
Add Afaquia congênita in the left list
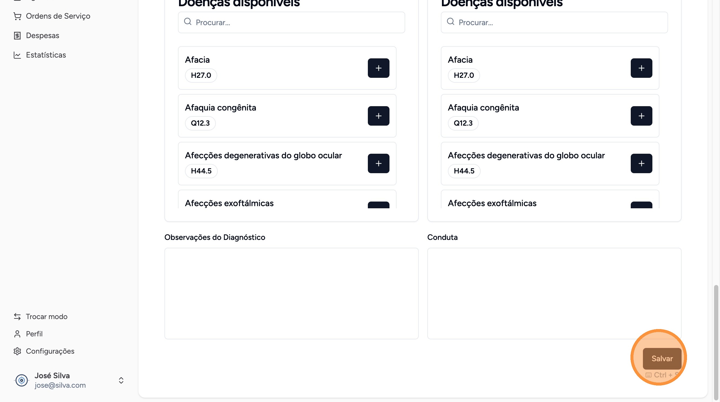[x=378, y=116]
